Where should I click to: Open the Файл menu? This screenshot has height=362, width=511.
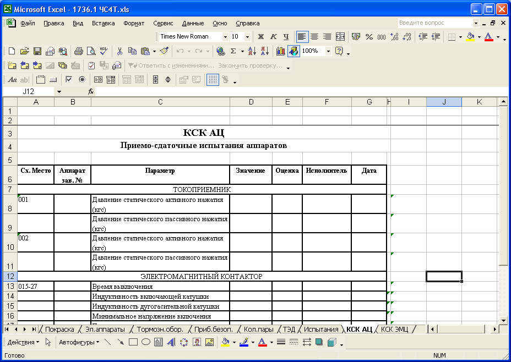[x=28, y=23]
